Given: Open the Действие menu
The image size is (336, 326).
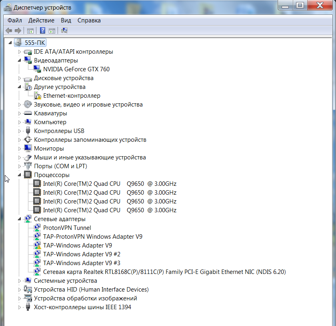Looking at the screenshot, I should [x=41, y=20].
